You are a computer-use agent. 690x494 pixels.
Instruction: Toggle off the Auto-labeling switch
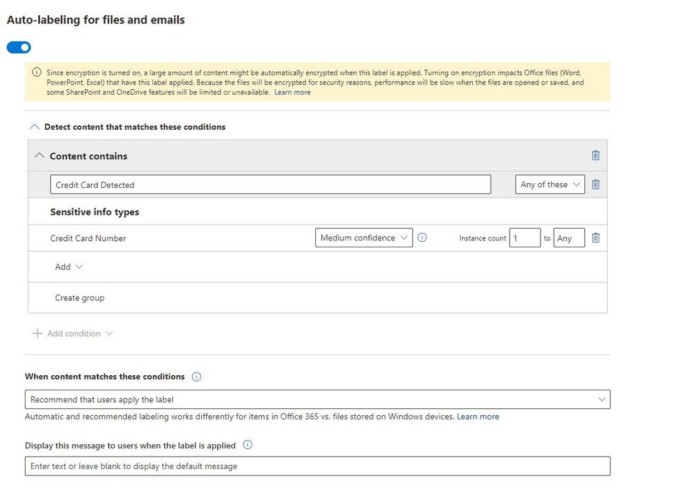(19, 48)
